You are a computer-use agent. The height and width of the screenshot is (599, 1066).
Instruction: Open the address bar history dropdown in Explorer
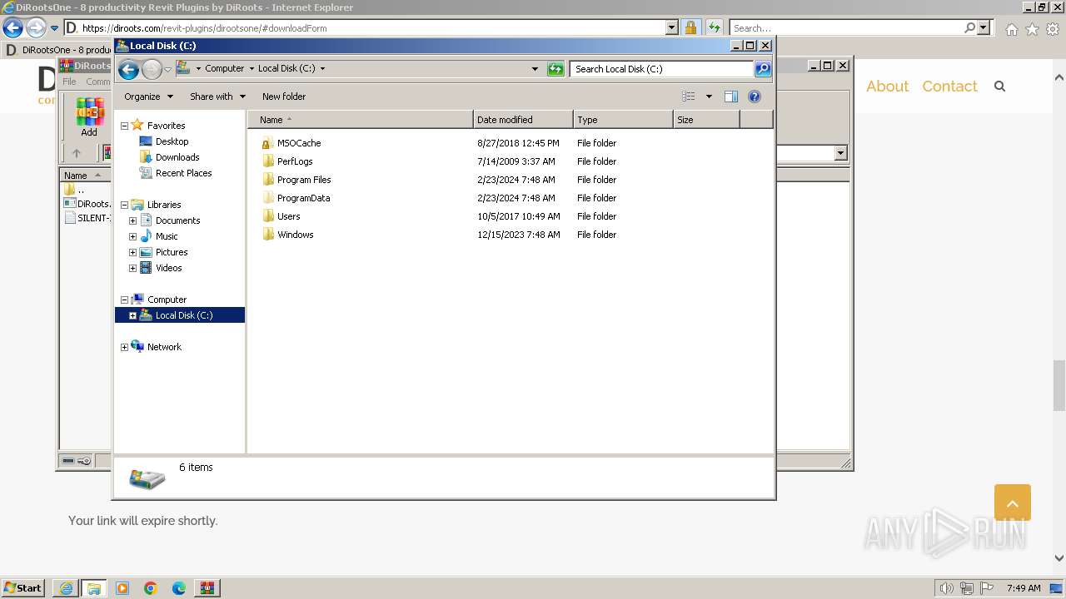click(535, 69)
